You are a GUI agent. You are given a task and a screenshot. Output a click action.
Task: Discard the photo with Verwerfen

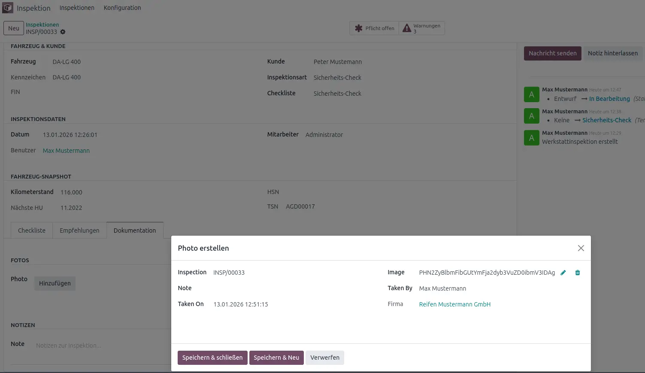pos(324,358)
